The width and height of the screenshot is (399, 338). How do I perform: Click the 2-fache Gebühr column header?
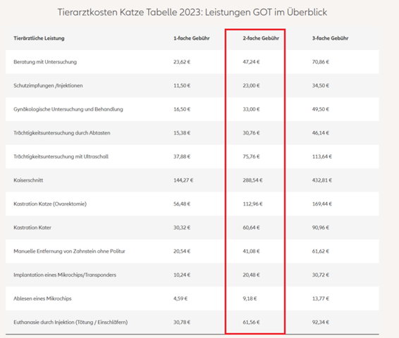click(261, 38)
